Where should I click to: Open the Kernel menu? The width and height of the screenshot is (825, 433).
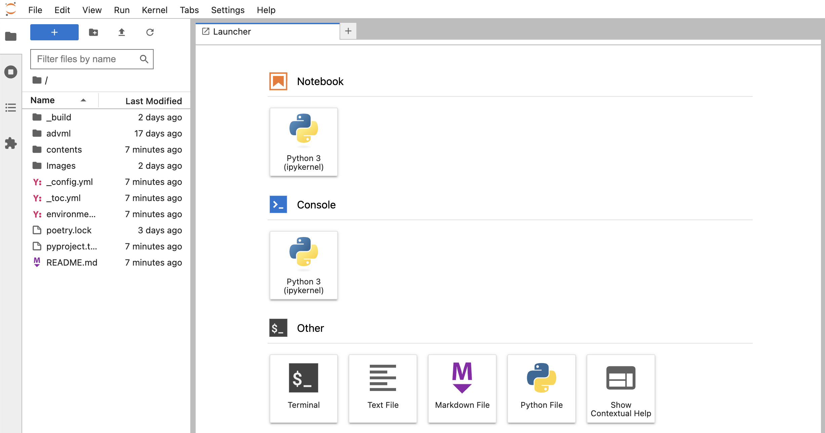click(x=155, y=10)
